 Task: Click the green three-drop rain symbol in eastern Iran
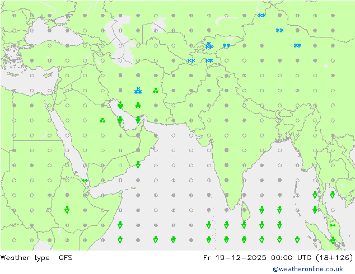[156, 91]
